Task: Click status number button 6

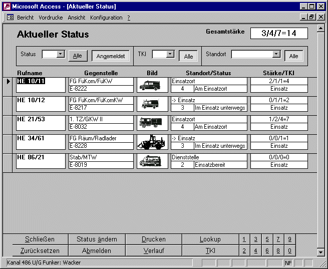Action: click(x=267, y=250)
